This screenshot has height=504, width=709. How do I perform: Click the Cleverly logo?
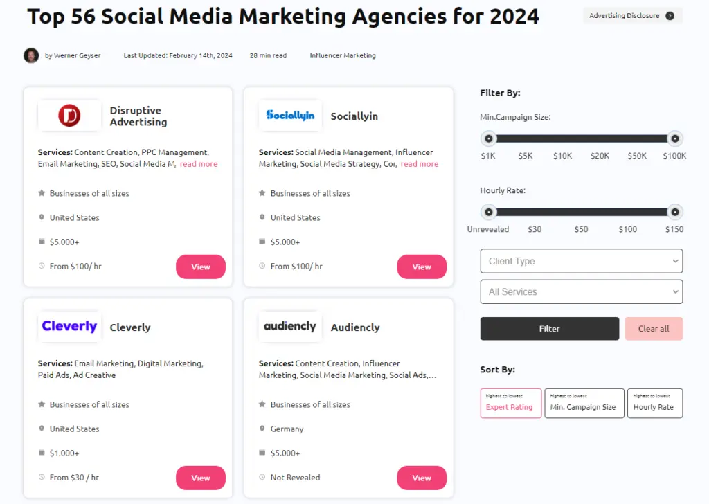click(x=69, y=326)
